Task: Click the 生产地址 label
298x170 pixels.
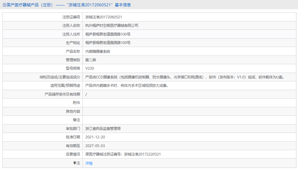Action: [x=73, y=42]
